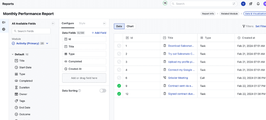Go to Report Info step
The height and width of the screenshot is (120, 266).
click(x=208, y=14)
